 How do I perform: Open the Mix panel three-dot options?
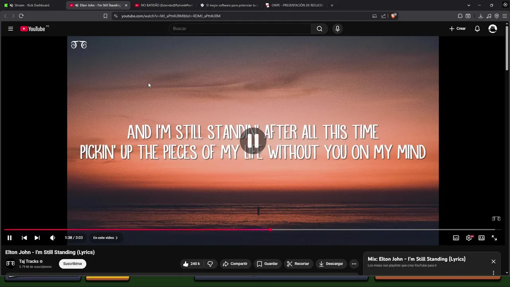pyautogui.click(x=493, y=273)
